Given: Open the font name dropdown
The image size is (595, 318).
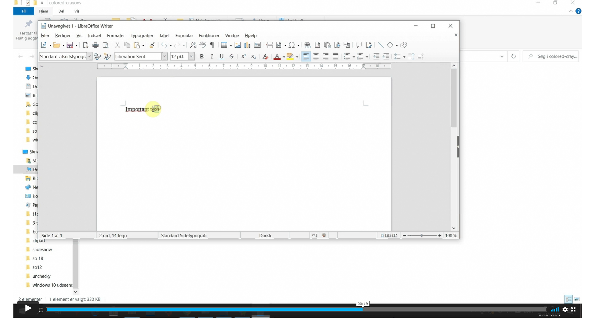Looking at the screenshot, I should point(164,57).
